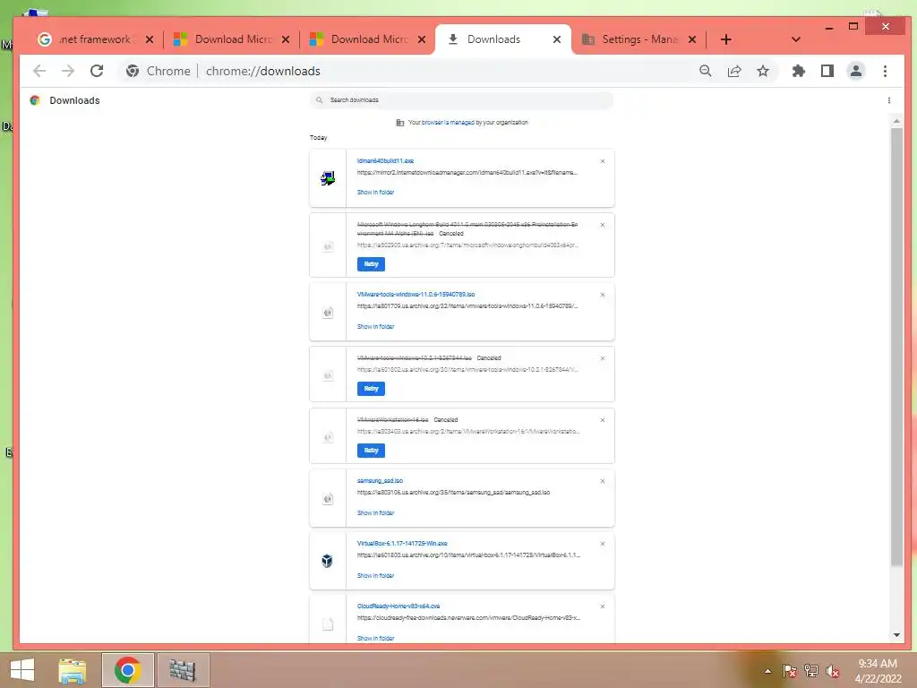Show idman640build11.exe in folder
The width and height of the screenshot is (917, 688).
click(x=375, y=192)
